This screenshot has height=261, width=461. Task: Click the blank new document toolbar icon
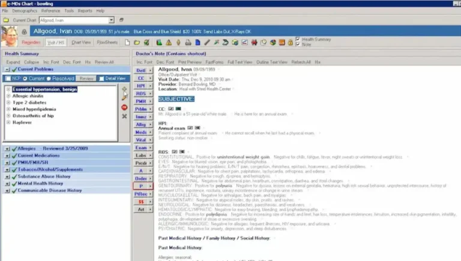[x=127, y=43]
